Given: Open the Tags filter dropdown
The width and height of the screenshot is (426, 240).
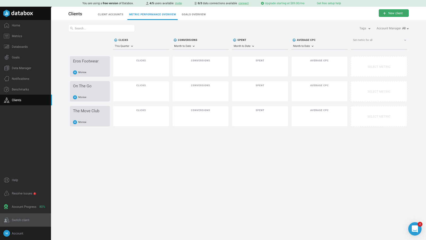Looking at the screenshot, I should click(x=365, y=28).
